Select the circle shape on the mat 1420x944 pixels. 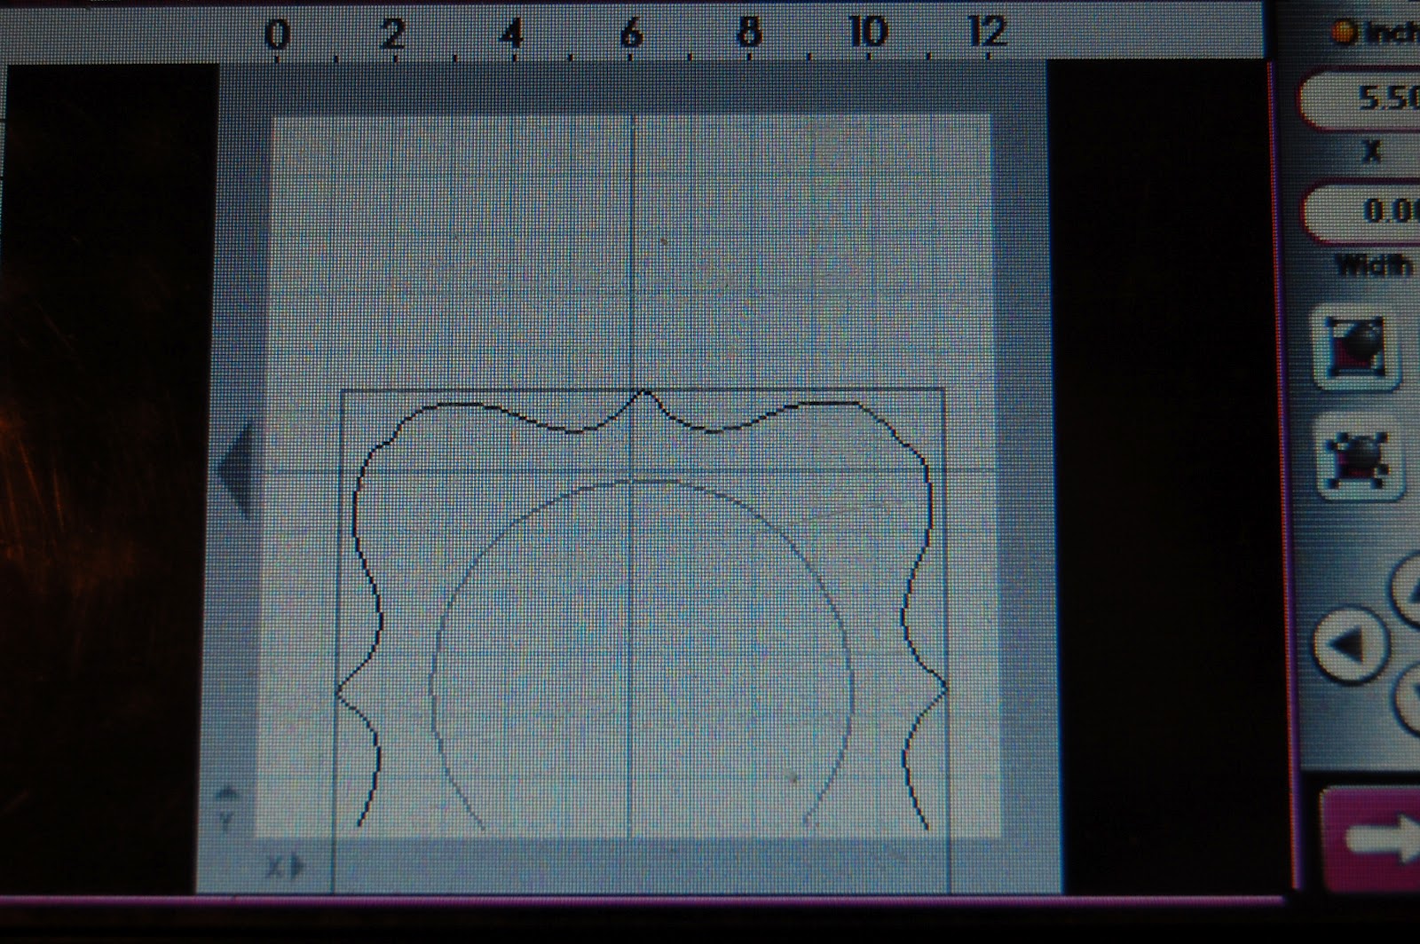642,657
